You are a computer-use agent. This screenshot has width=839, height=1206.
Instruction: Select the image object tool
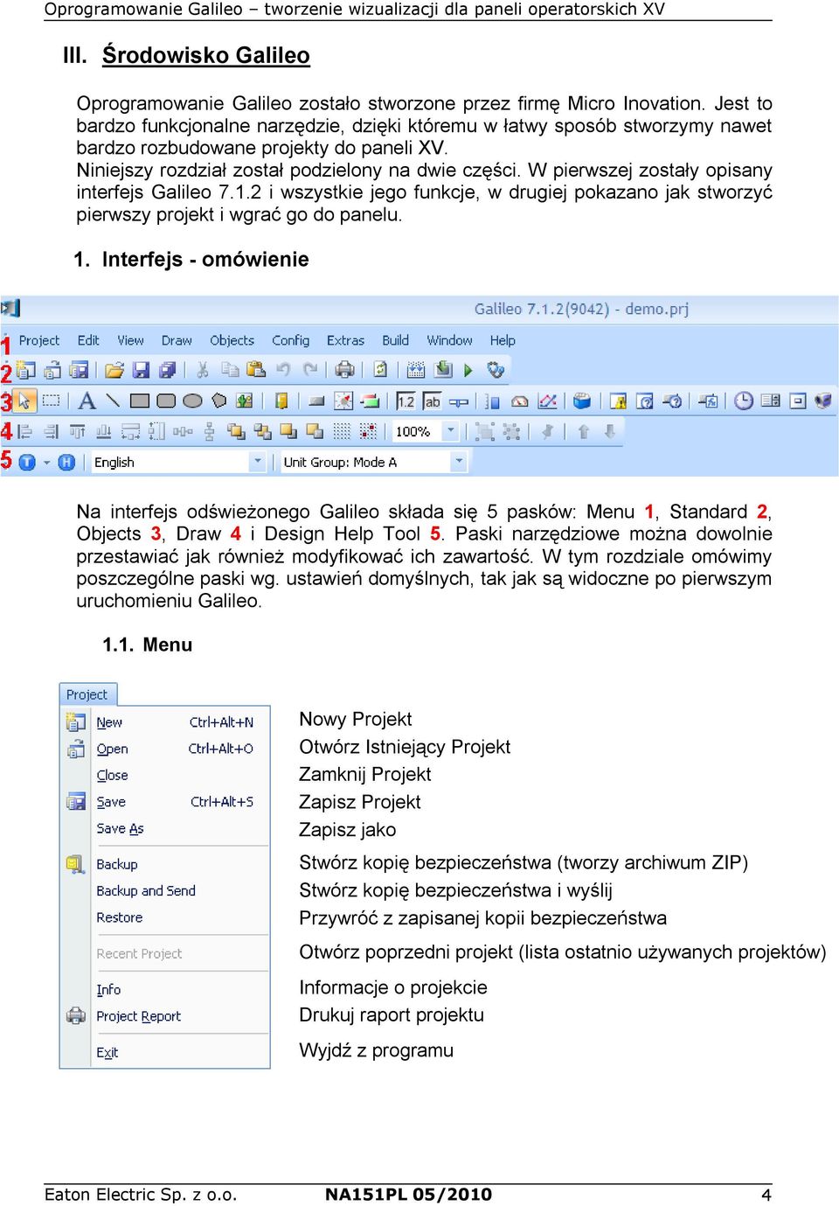(245, 401)
